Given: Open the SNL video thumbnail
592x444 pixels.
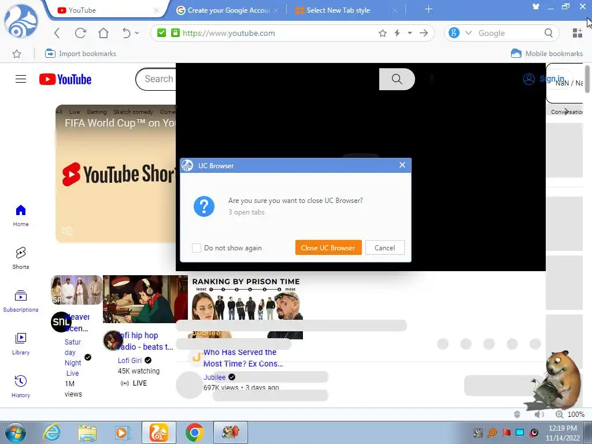Looking at the screenshot, I should pyautogui.click(x=77, y=290).
